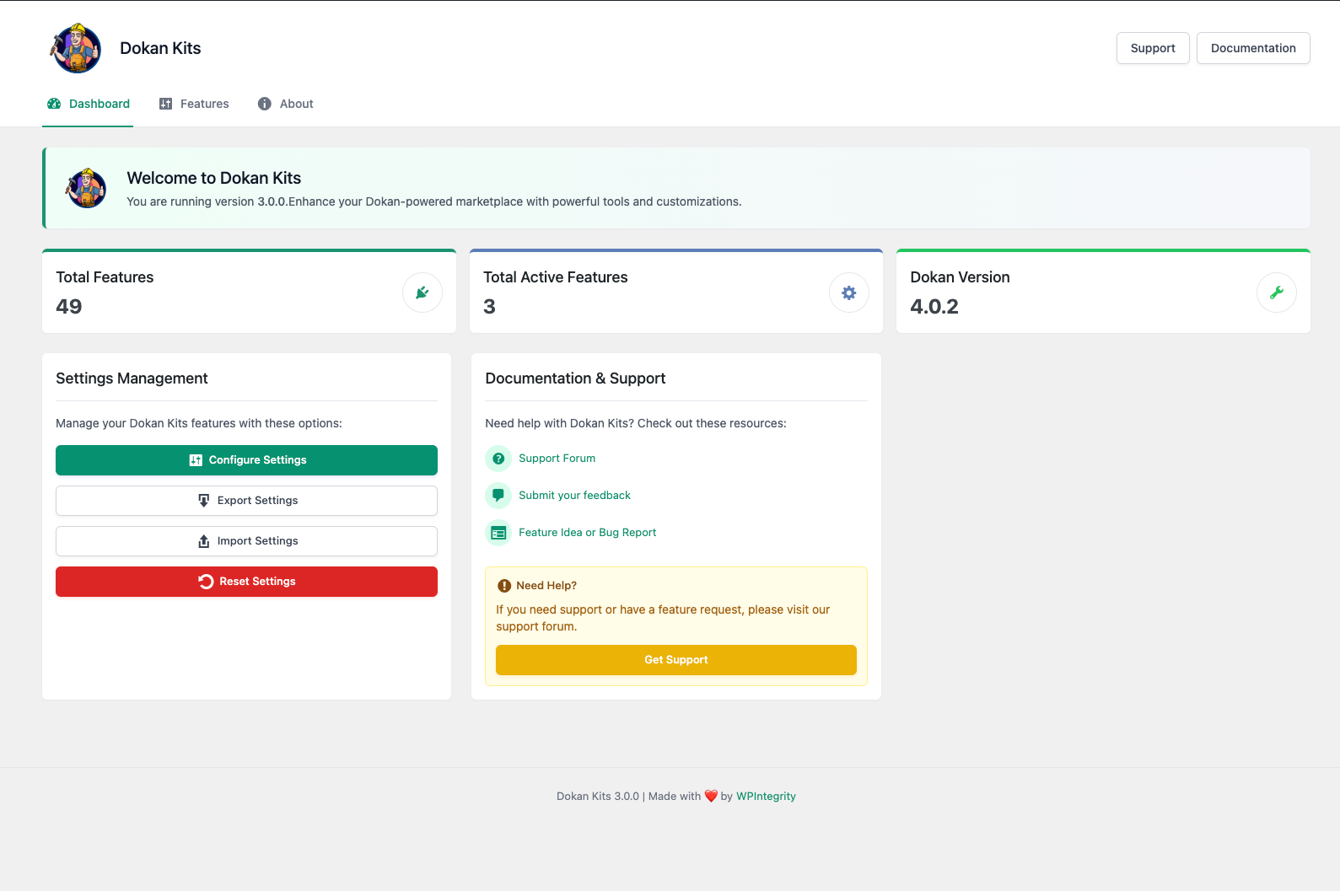Click the red Reset Settings button
Viewport: 1340px width, 891px height.
click(x=246, y=582)
